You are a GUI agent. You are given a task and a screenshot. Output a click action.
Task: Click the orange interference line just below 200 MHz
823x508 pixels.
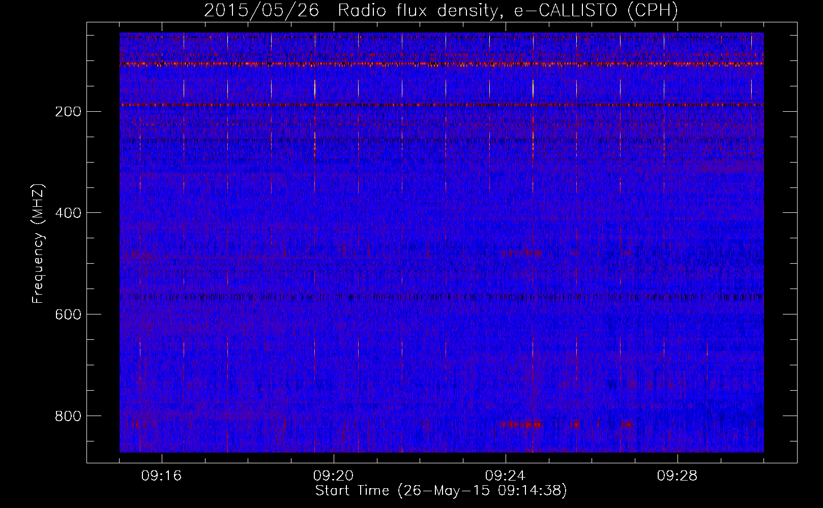442,105
